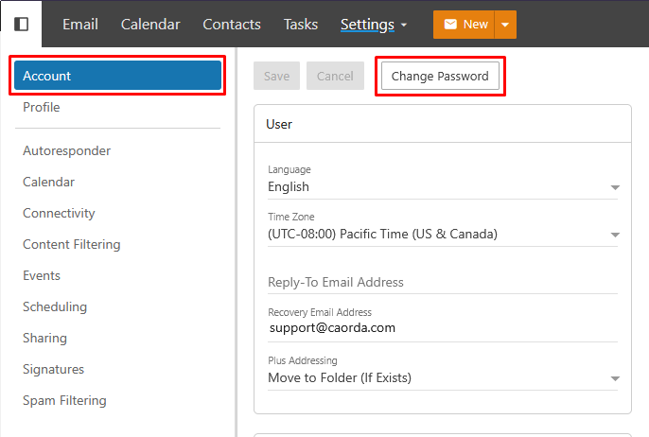Switch to the Contacts tab

pyautogui.click(x=232, y=25)
